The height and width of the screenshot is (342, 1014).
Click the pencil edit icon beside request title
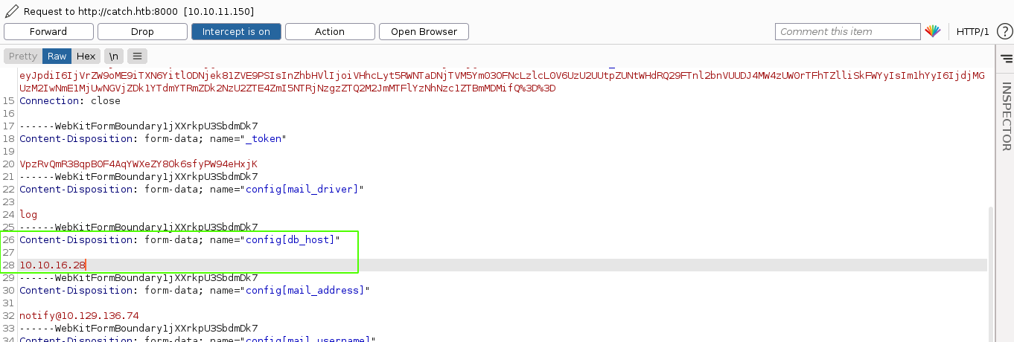tap(11, 12)
